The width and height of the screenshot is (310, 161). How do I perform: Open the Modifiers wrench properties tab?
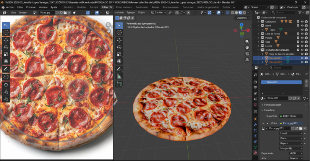(255, 125)
